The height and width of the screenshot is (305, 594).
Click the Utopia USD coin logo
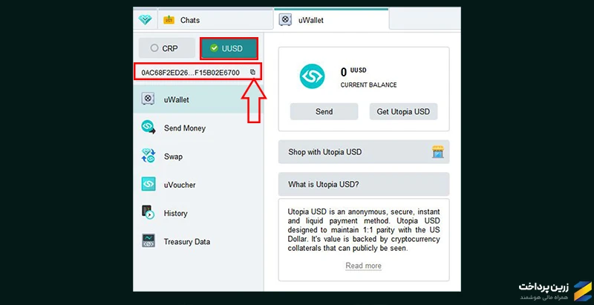312,76
